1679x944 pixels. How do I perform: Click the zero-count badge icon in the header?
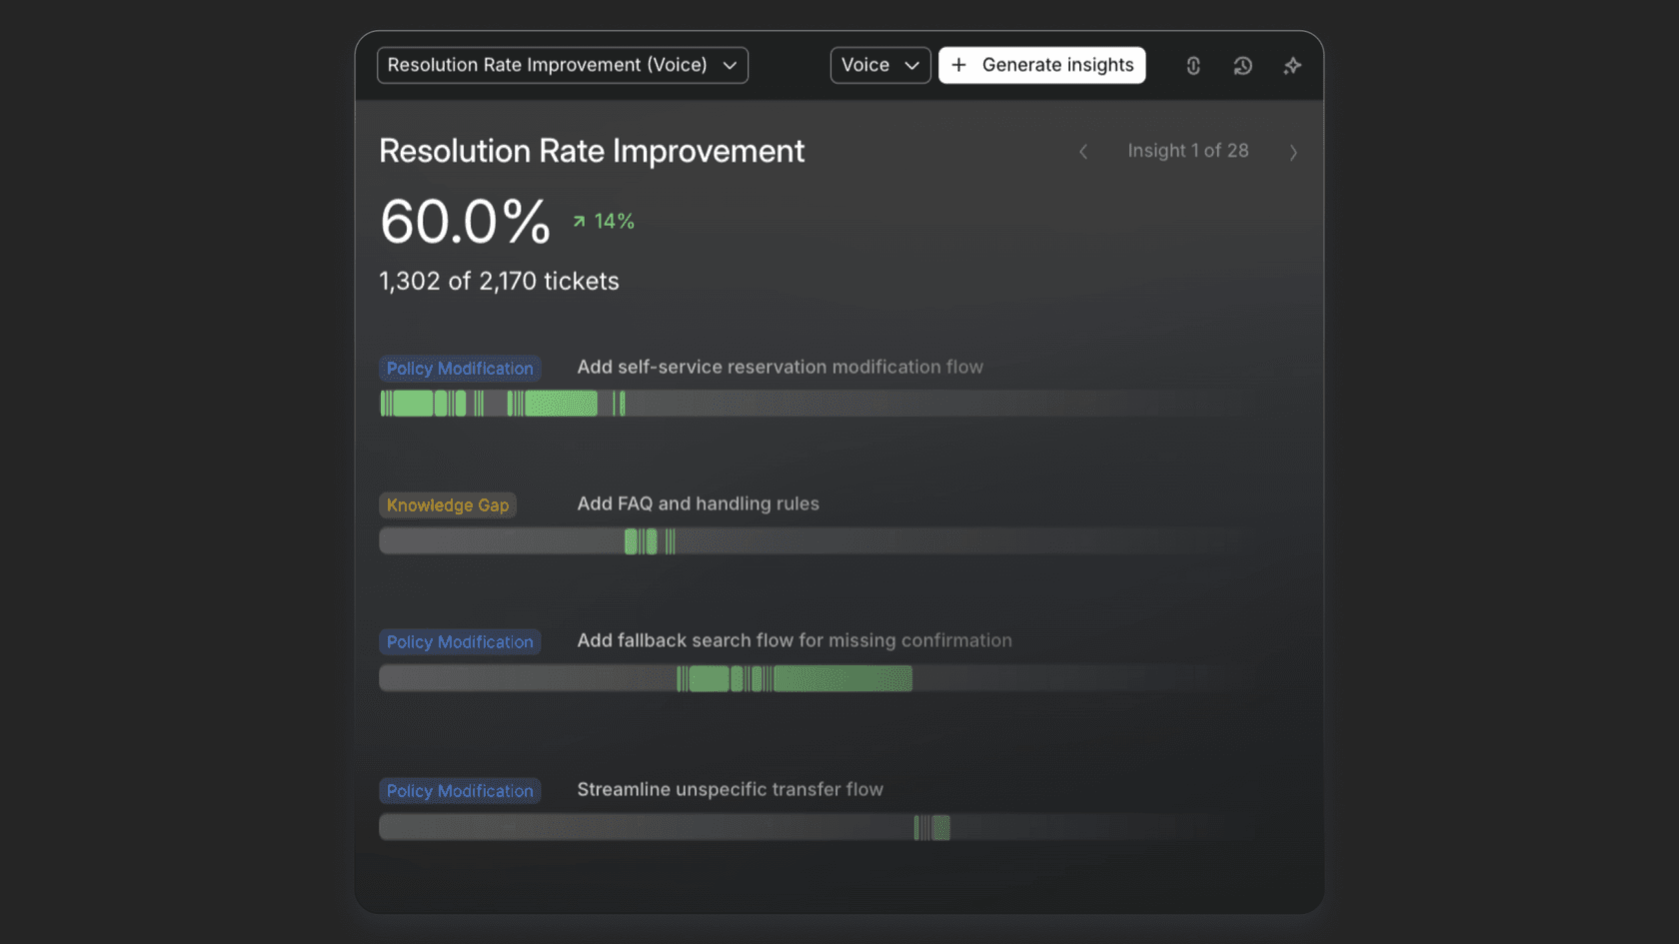[x=1193, y=65]
